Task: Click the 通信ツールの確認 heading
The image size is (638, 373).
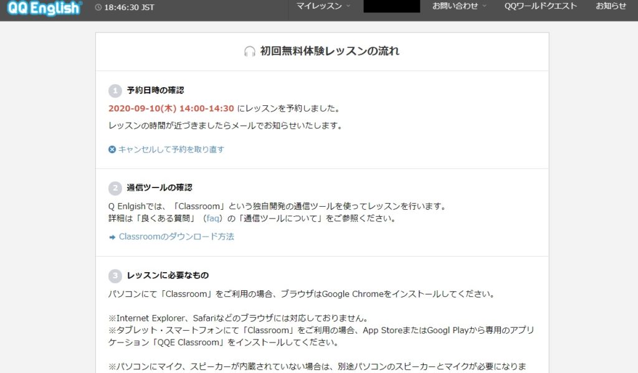Action: [159, 187]
